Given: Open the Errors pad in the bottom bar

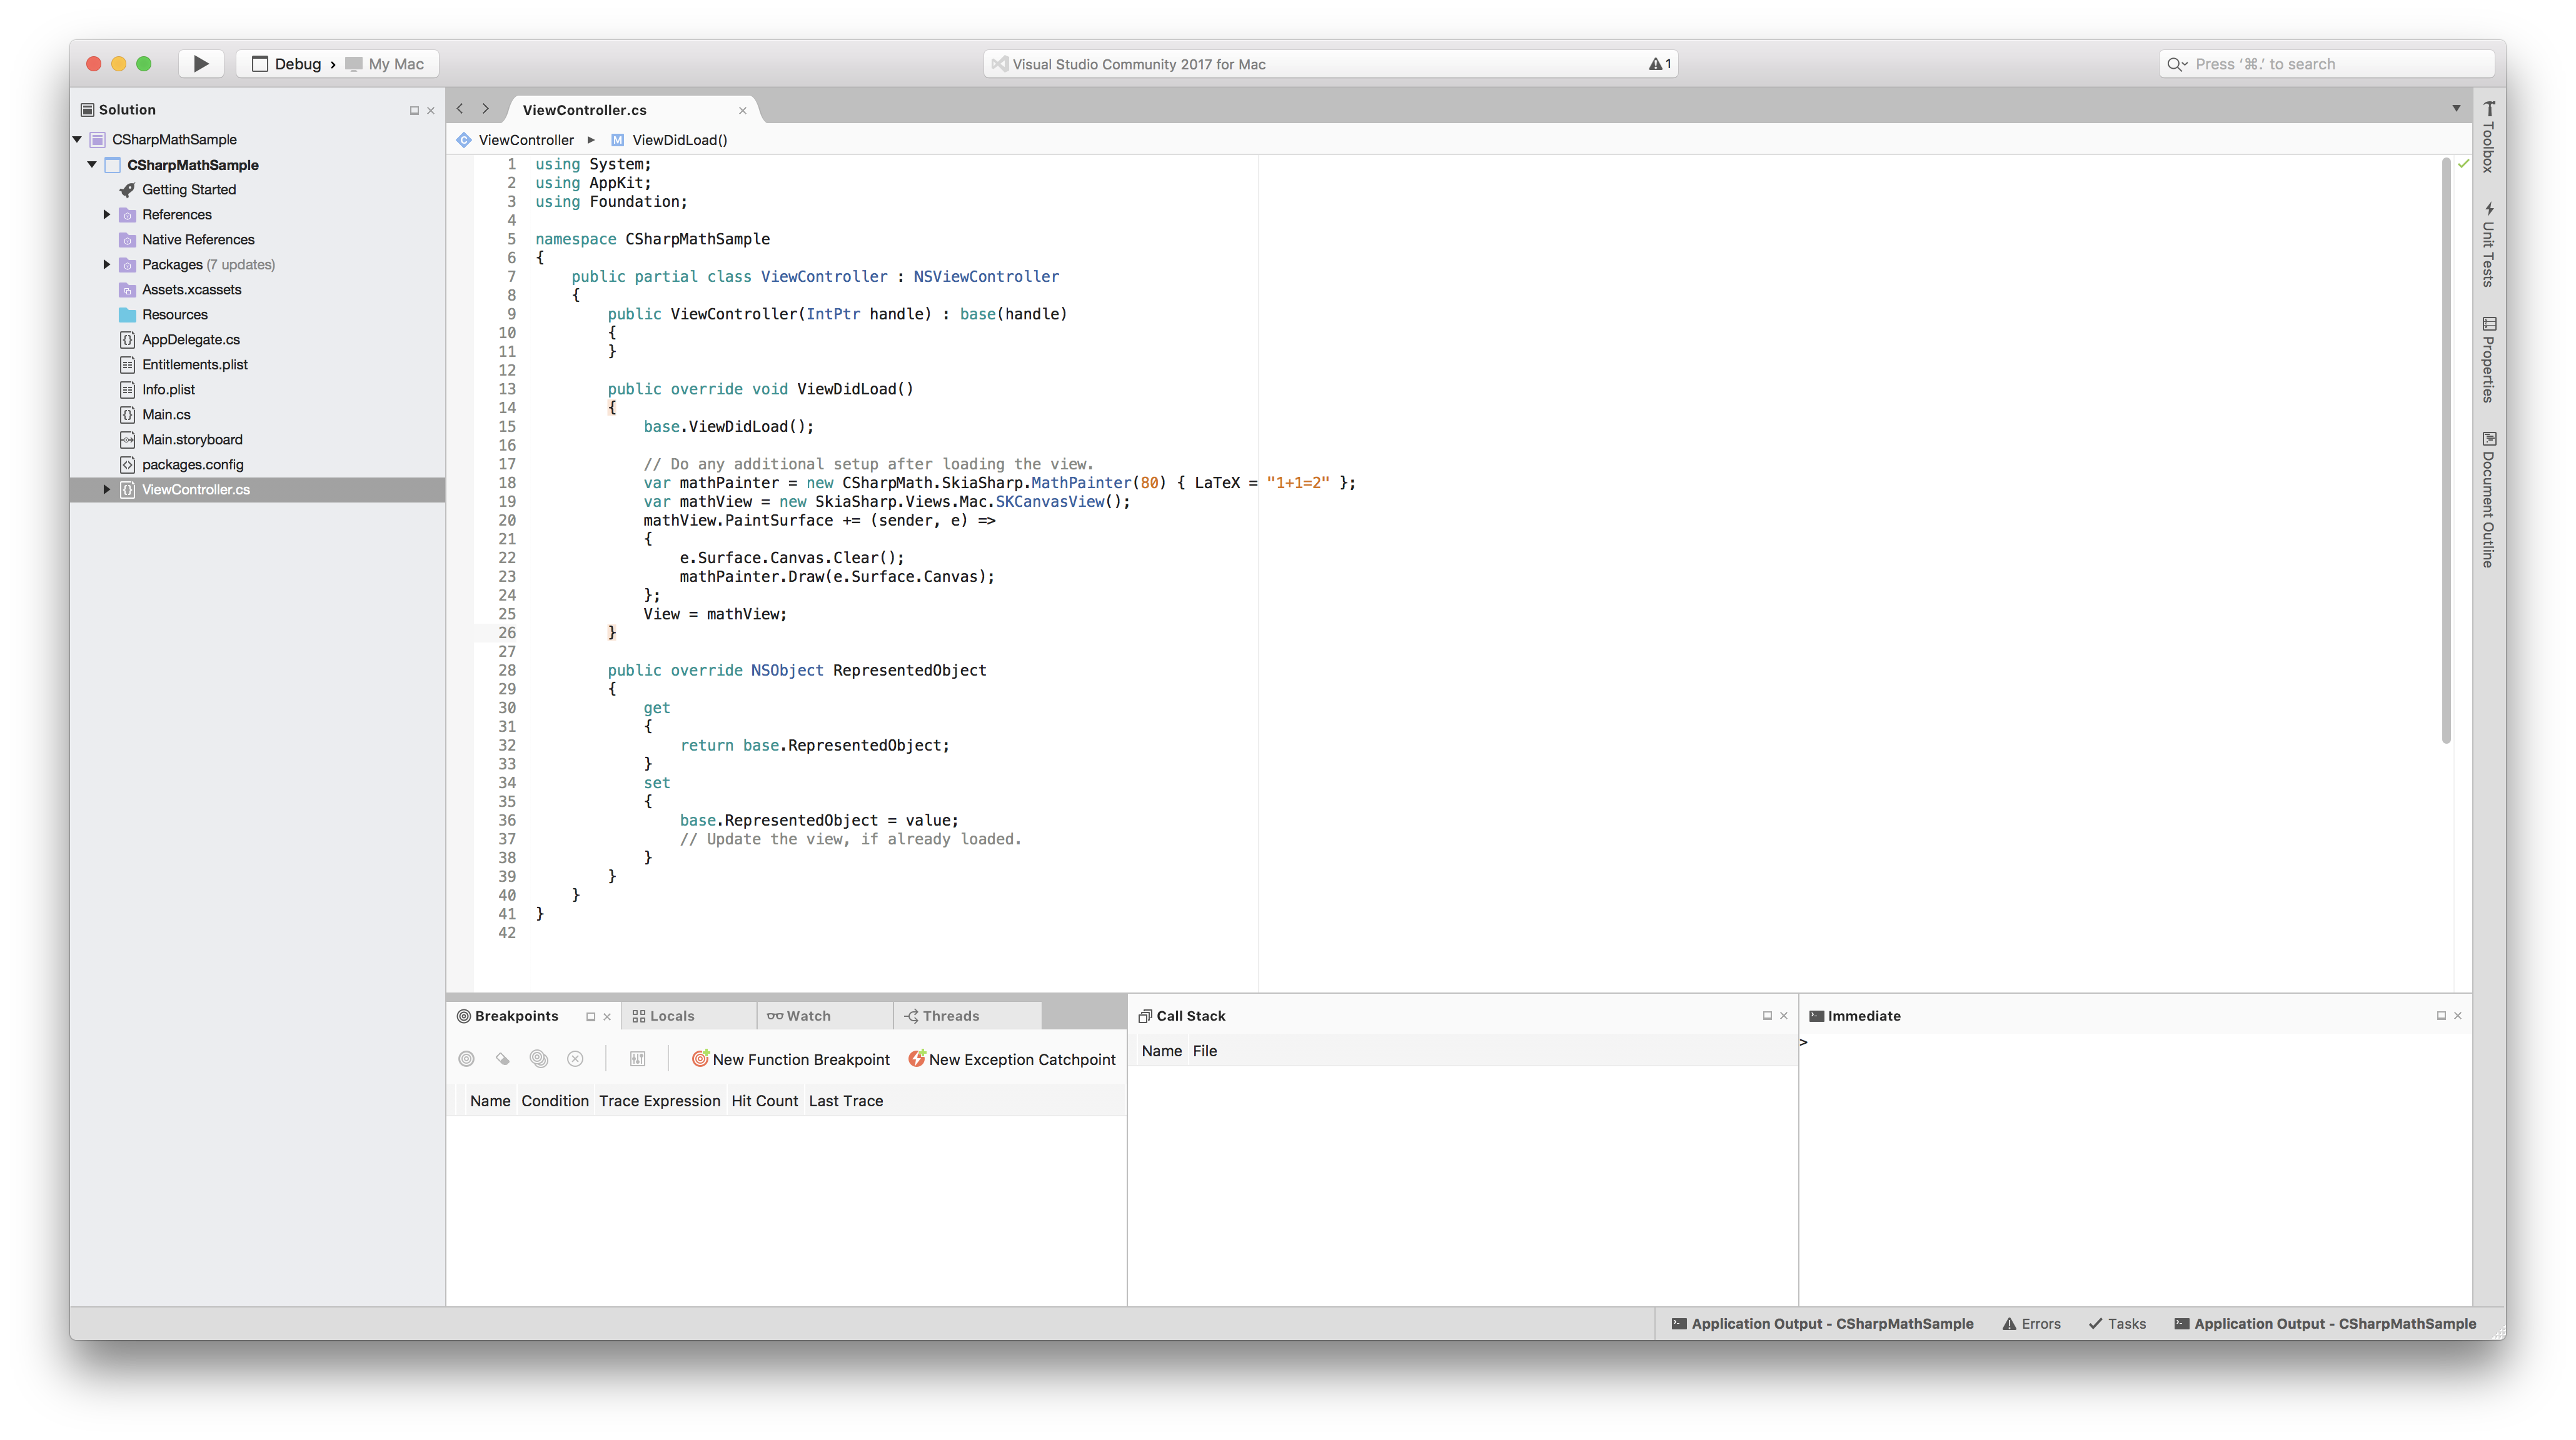Looking at the screenshot, I should (2031, 1323).
